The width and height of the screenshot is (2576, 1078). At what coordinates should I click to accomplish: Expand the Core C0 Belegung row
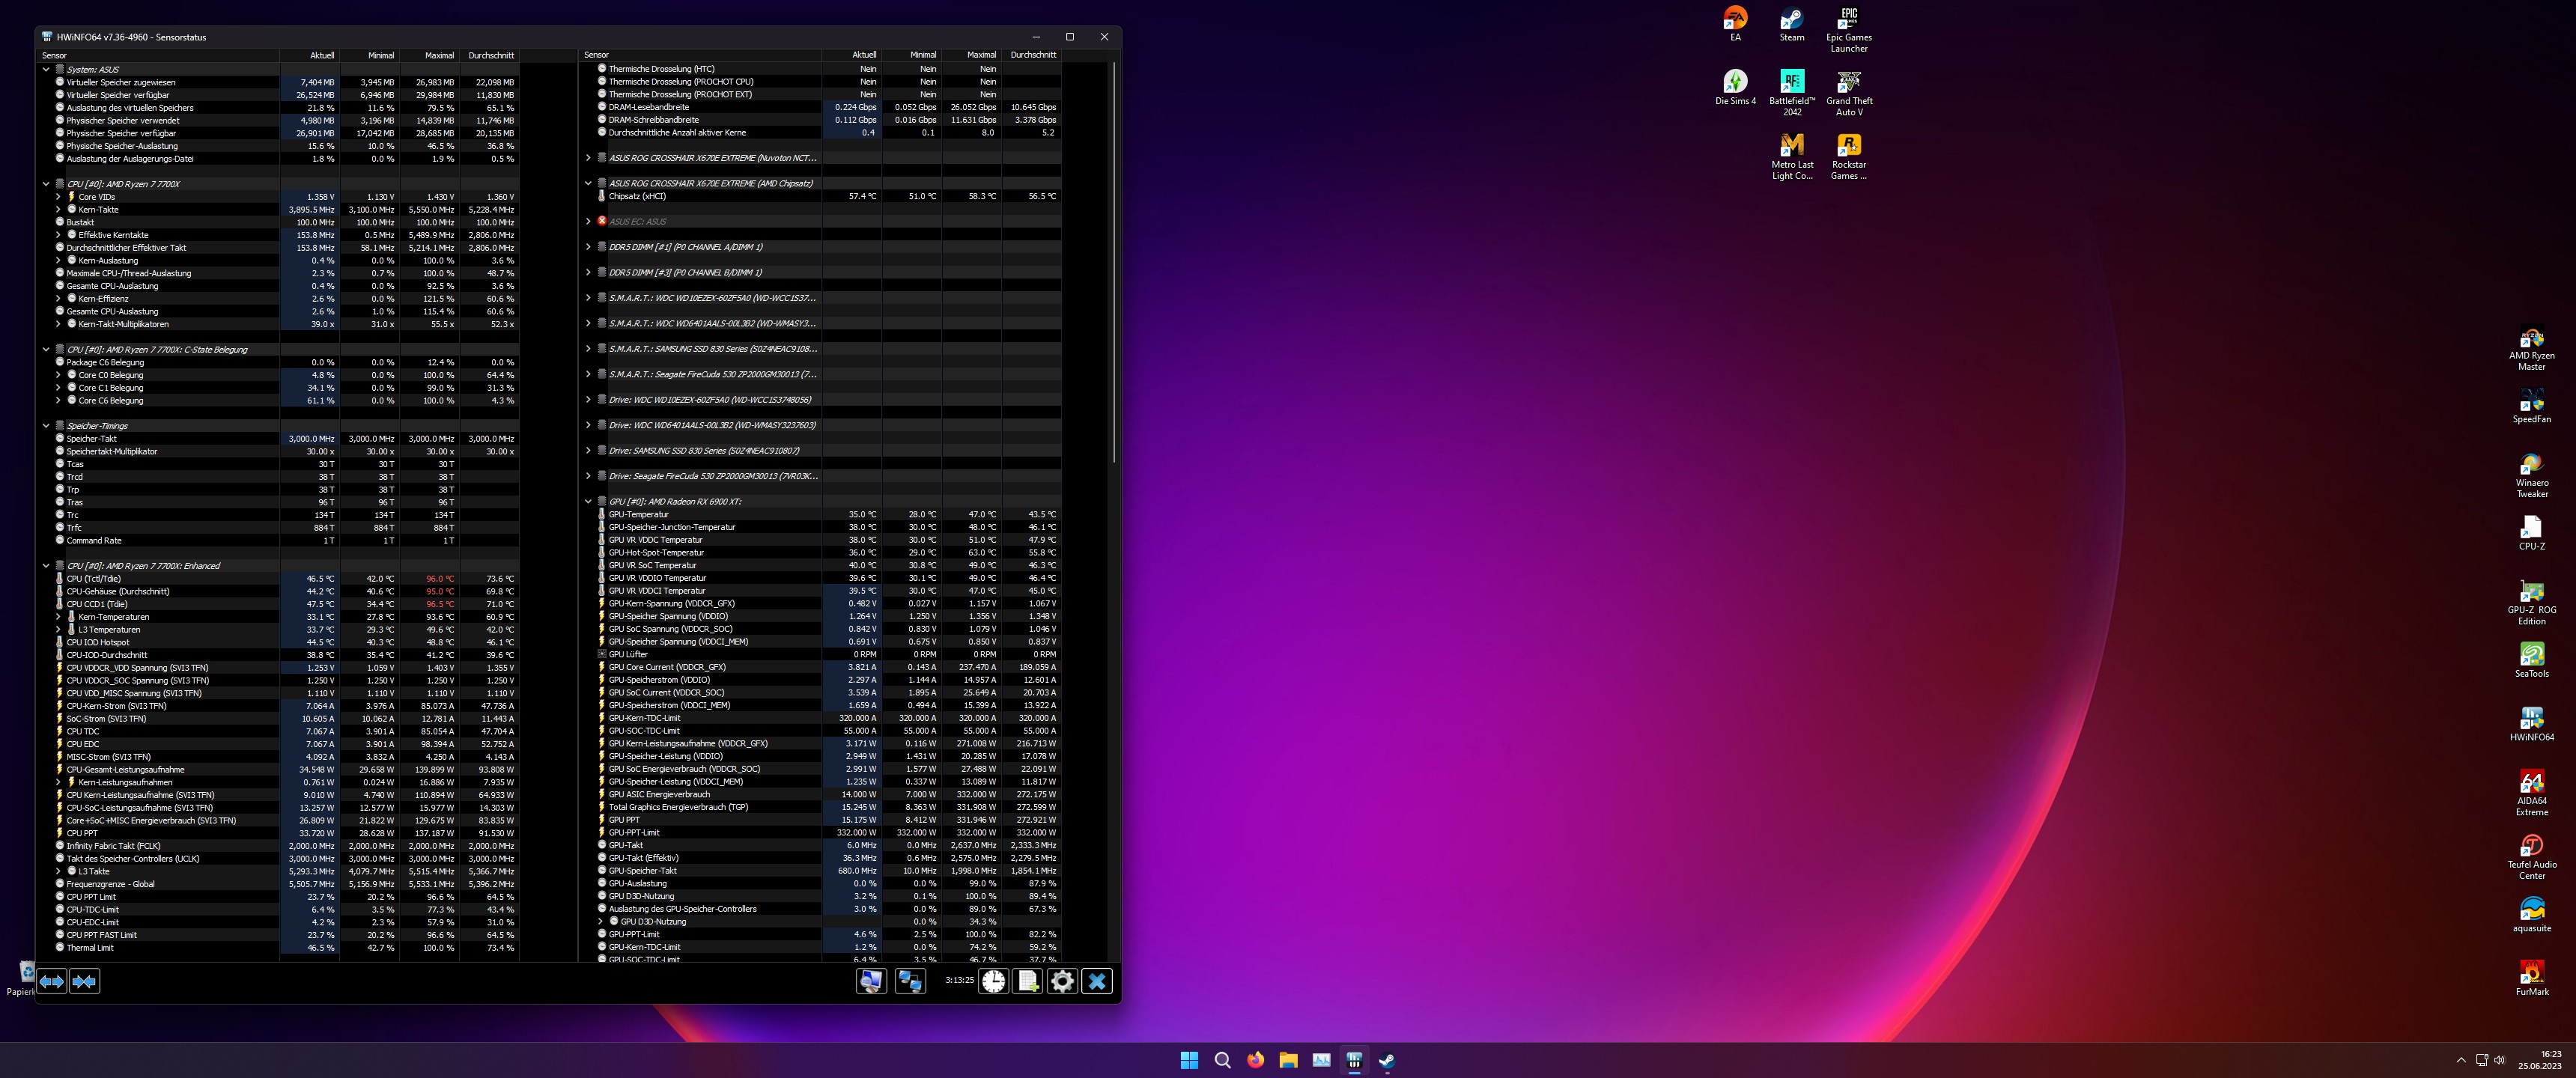coord(58,375)
